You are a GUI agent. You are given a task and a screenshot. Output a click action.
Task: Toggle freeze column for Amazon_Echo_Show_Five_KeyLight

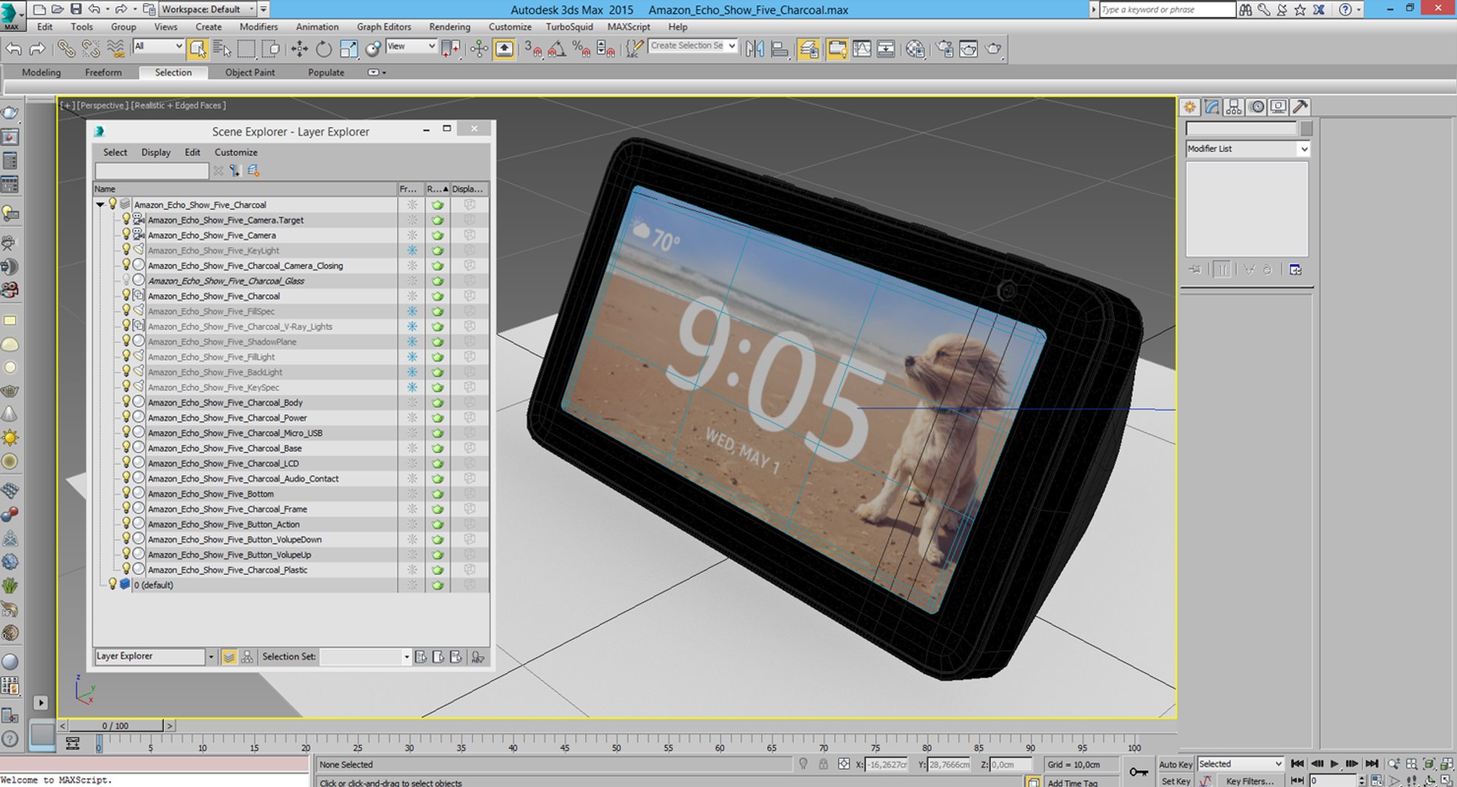pos(412,250)
